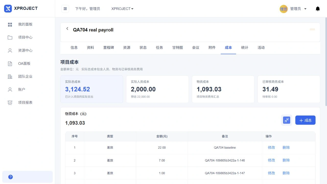
Task: Select the 22.00 amount cell
Action: click(162, 147)
